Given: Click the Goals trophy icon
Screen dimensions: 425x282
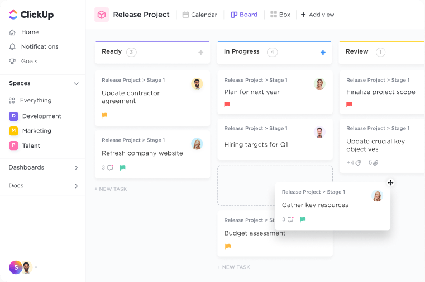Looking at the screenshot, I should click(12, 61).
